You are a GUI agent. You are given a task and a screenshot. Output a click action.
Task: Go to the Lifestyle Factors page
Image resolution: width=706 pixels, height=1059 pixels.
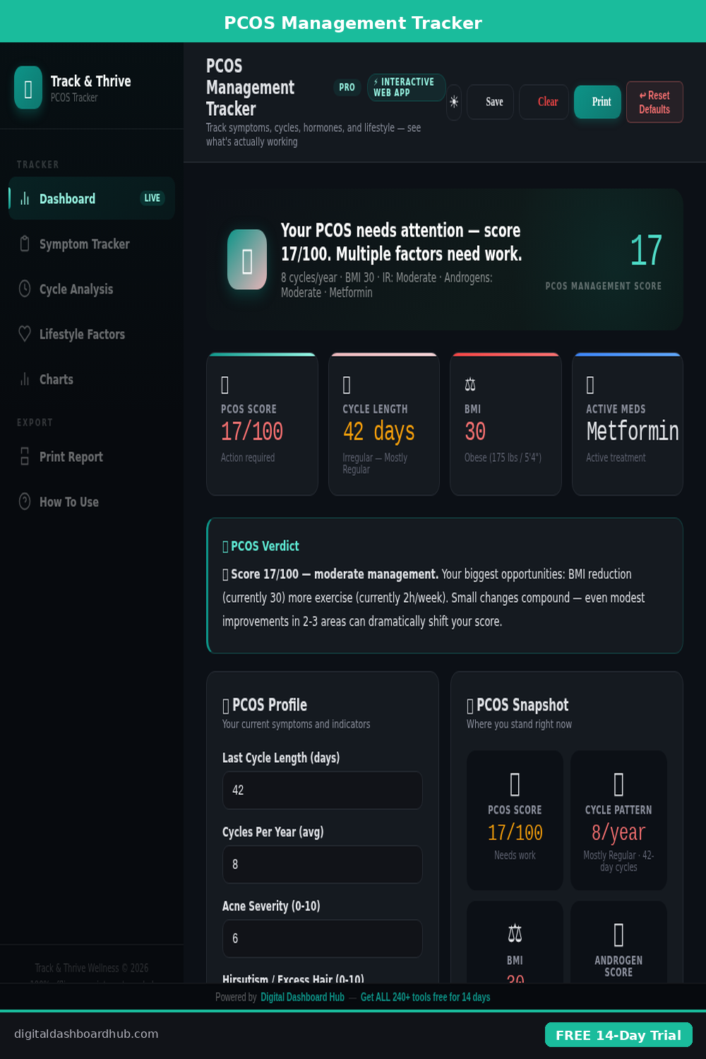pyautogui.click(x=82, y=335)
